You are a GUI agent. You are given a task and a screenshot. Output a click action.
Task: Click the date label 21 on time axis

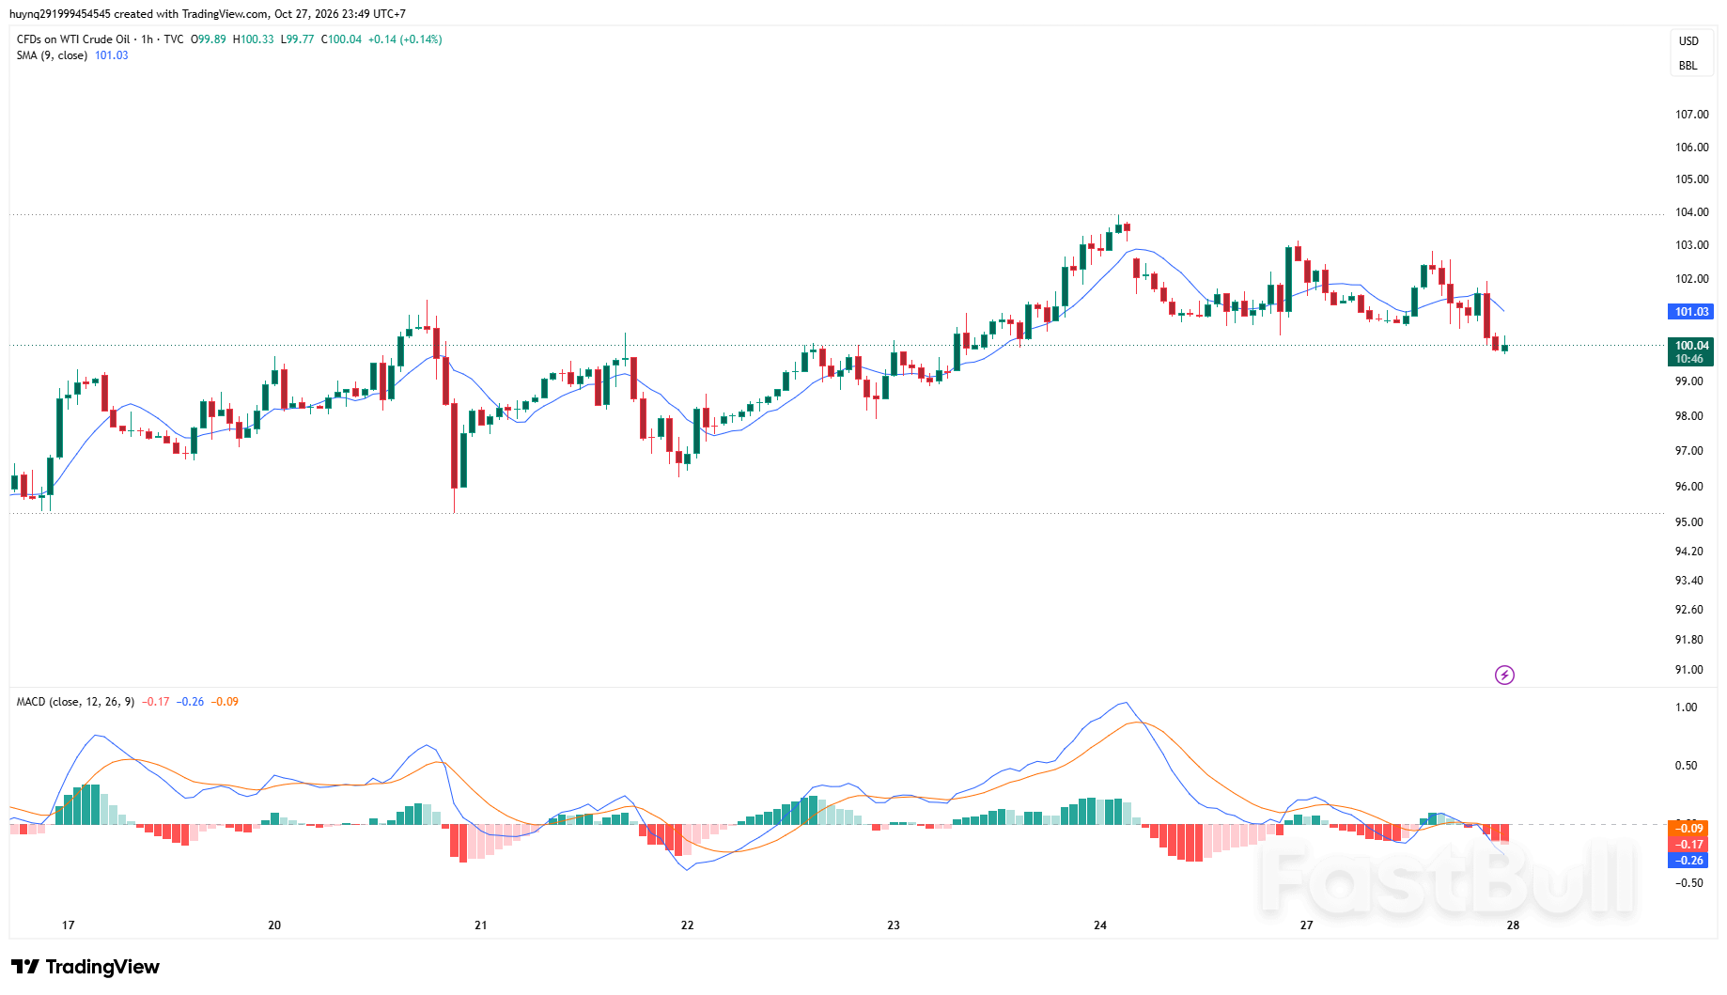[x=481, y=925]
